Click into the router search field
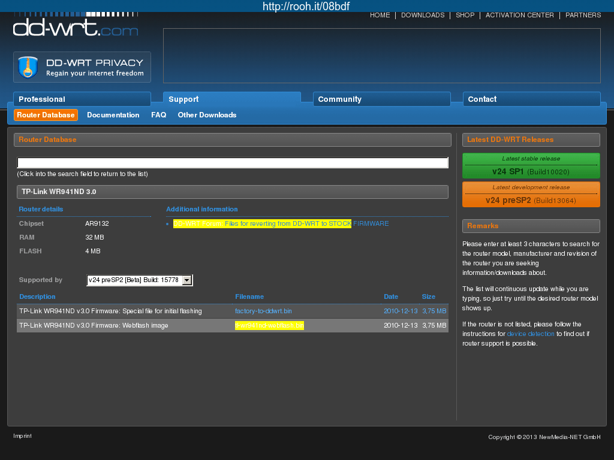This screenshot has width=614, height=460. click(233, 163)
